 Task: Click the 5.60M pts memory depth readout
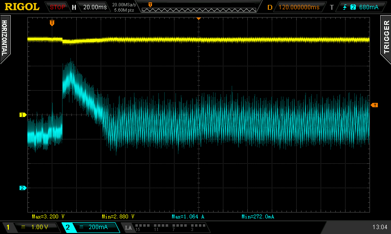(x=124, y=10)
